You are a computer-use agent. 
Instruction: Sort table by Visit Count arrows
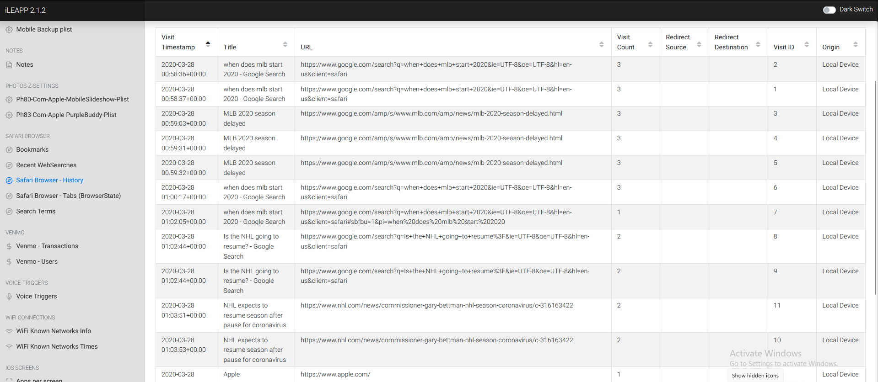tap(650, 44)
